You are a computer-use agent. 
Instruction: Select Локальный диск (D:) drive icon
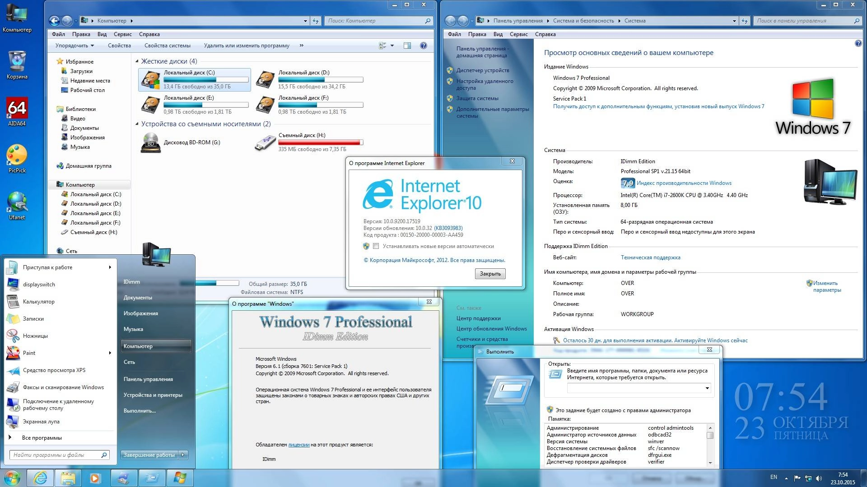(265, 79)
